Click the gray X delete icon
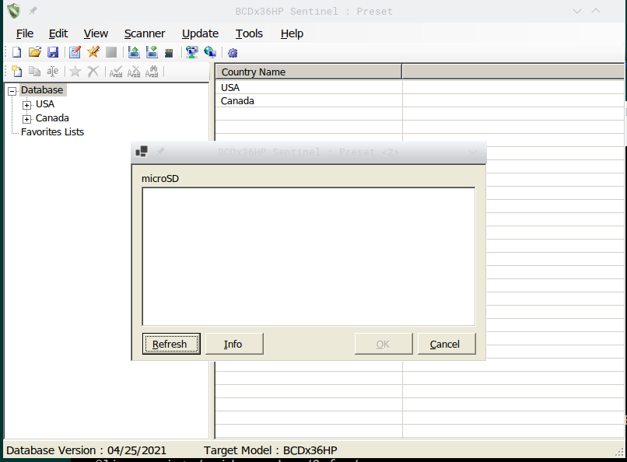 tap(93, 72)
